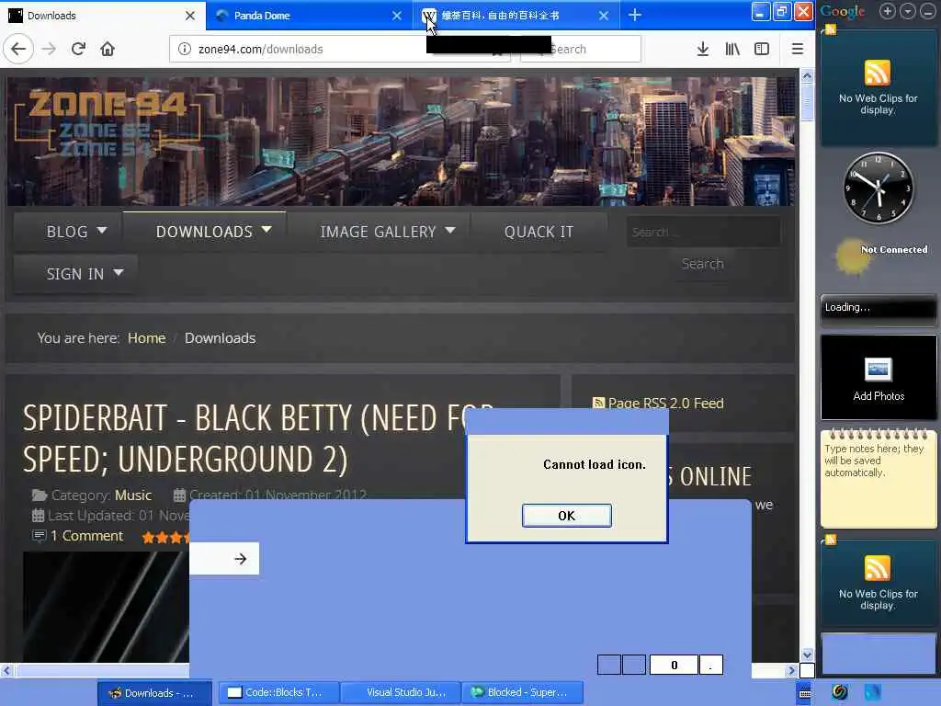Click the zone94.com address bar
The image size is (941, 706).
pyautogui.click(x=339, y=50)
